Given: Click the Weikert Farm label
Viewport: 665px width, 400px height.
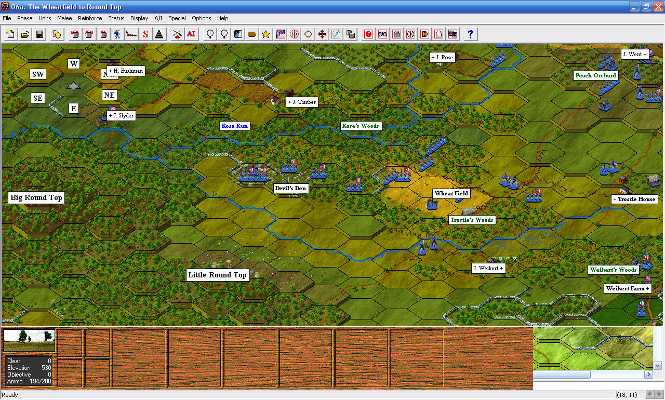Looking at the screenshot, I should pyautogui.click(x=627, y=288).
